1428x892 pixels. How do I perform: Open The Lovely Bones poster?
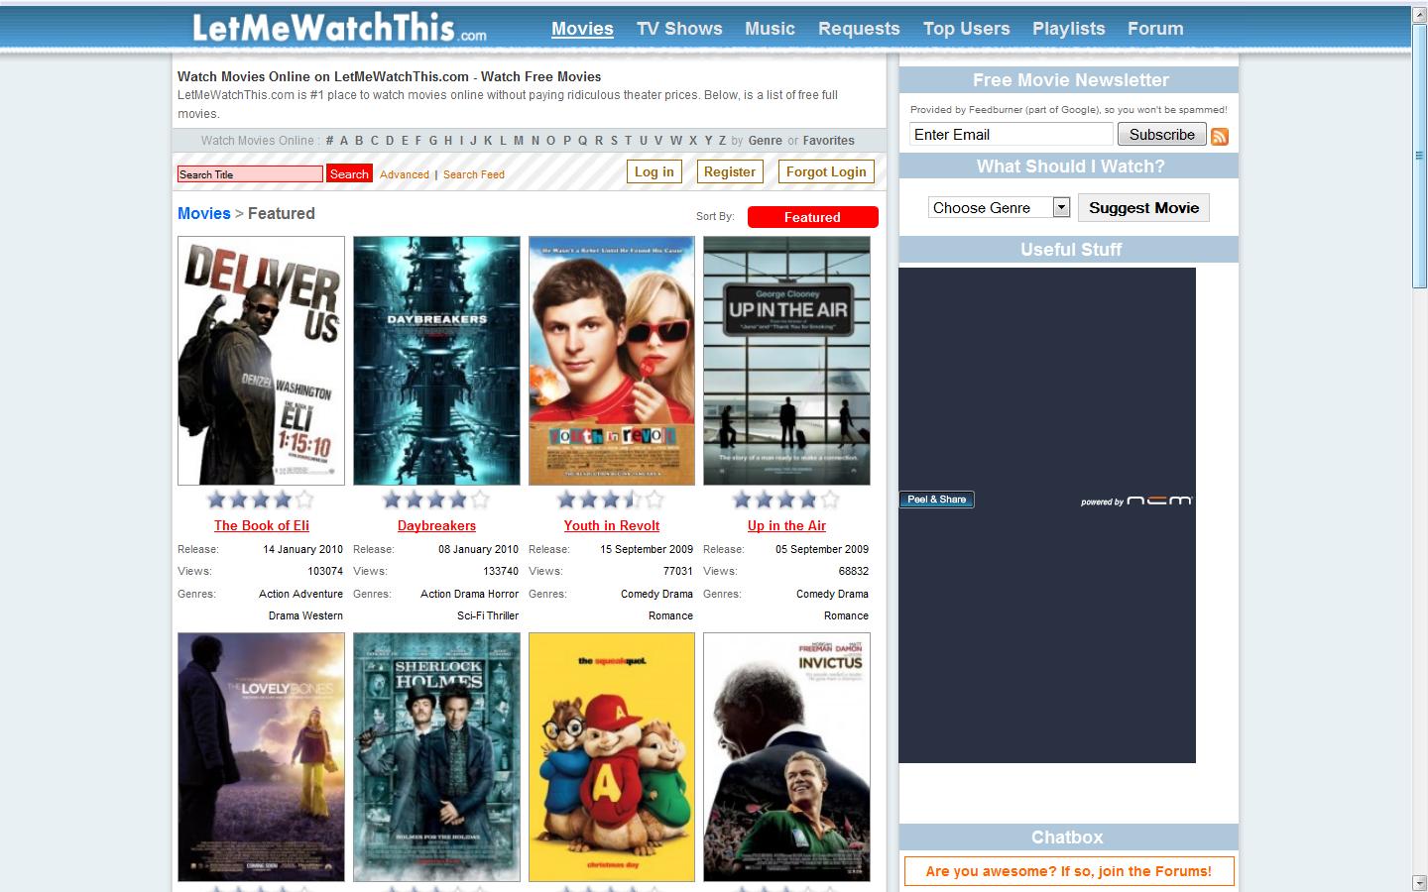coord(262,757)
